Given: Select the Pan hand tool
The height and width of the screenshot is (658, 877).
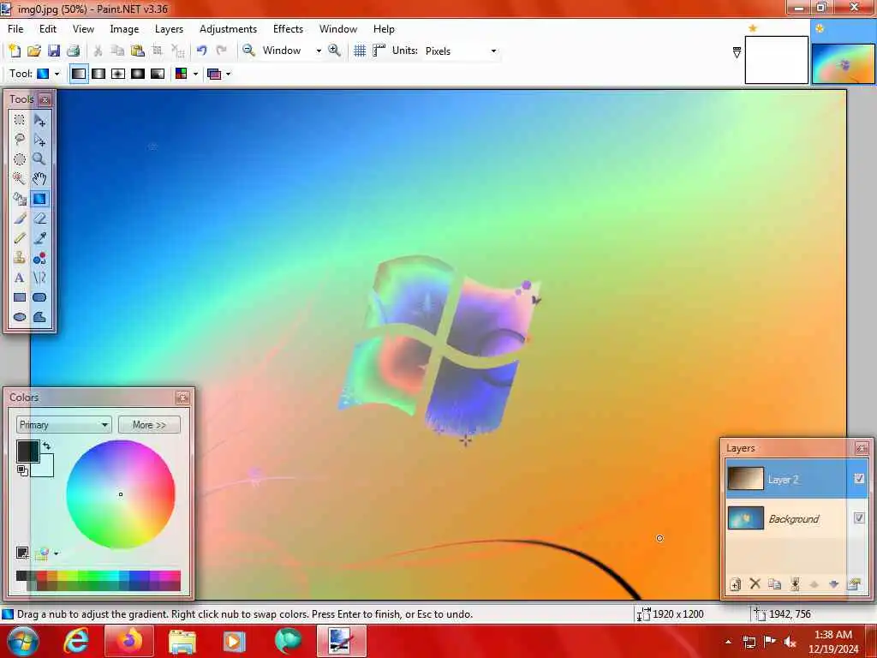Looking at the screenshot, I should (x=39, y=178).
